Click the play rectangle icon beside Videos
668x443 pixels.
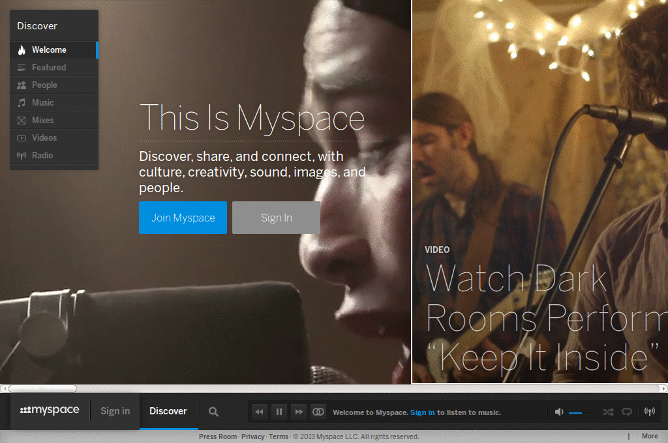pyautogui.click(x=22, y=138)
